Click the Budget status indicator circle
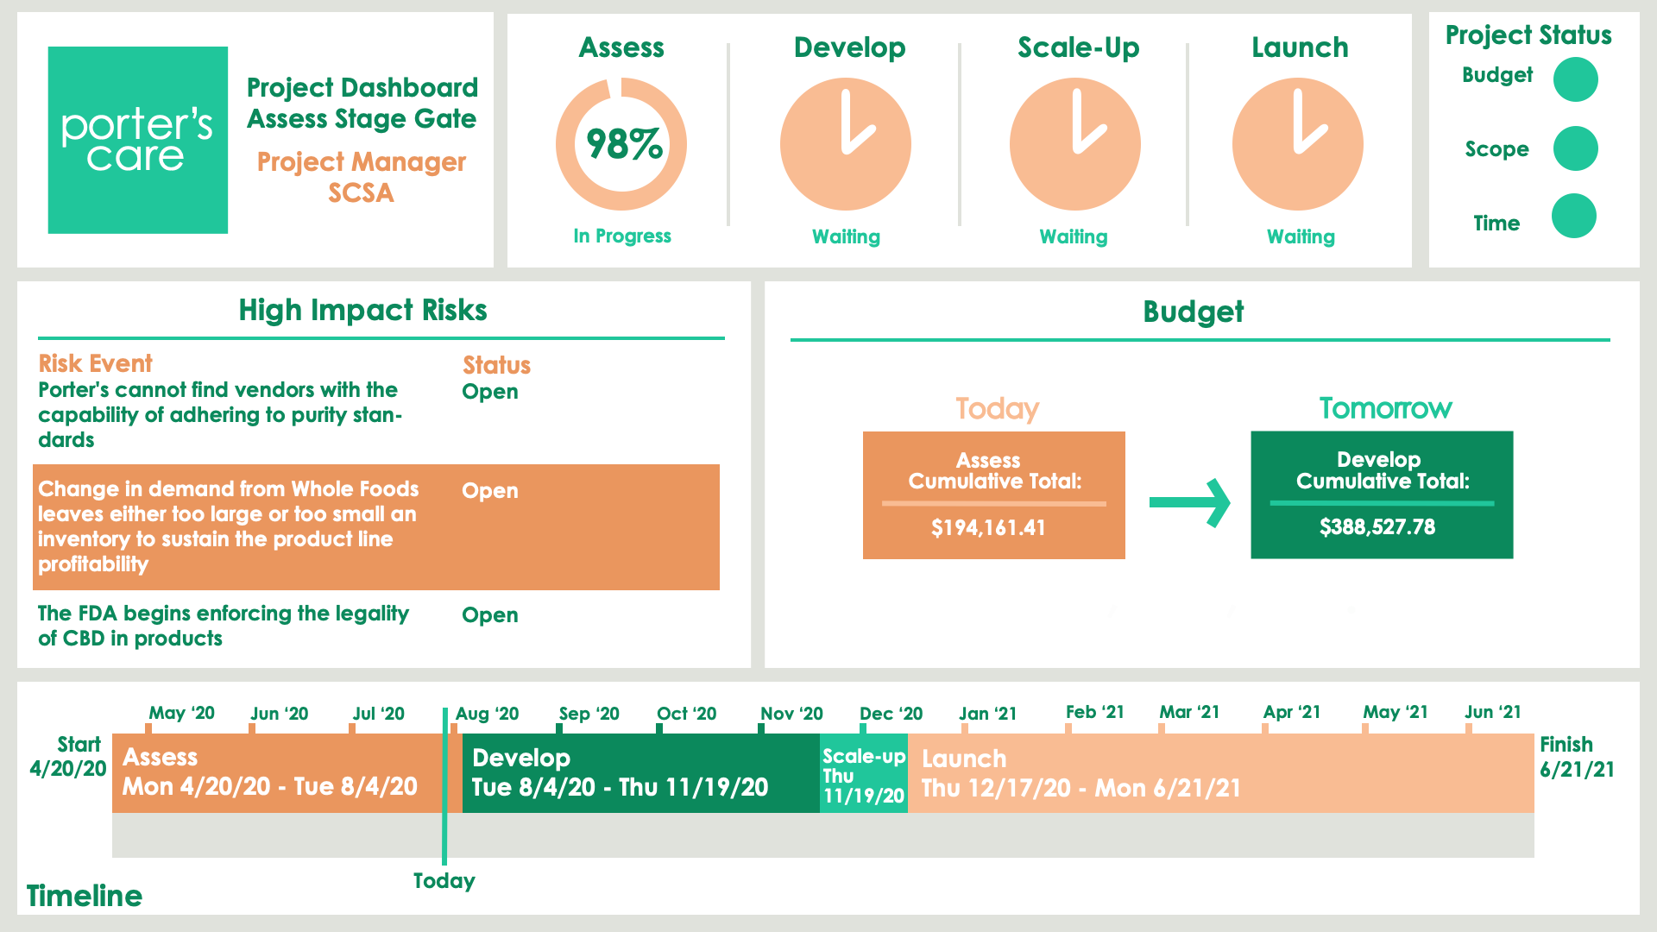Viewport: 1657px width, 932px height. coord(1575,79)
